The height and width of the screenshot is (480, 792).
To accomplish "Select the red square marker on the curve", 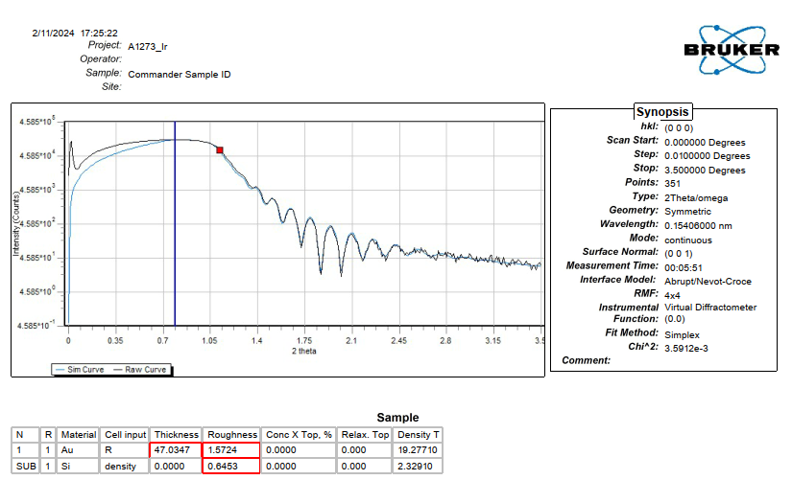I will tap(220, 150).
